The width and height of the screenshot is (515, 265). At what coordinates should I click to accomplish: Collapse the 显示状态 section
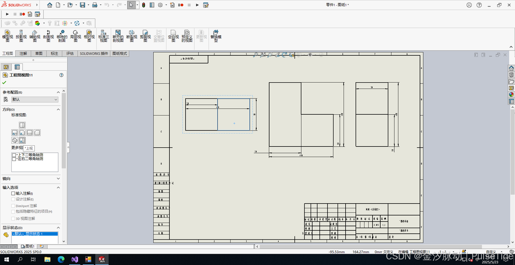58,228
